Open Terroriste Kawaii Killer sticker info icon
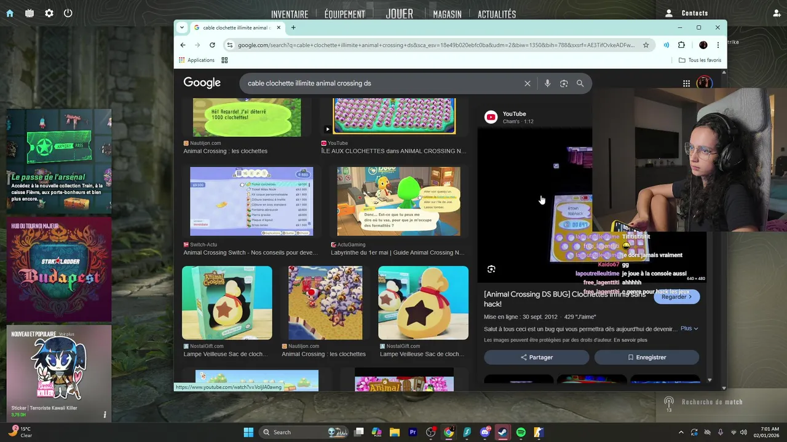Viewport: 787px width, 442px height. pos(105,415)
